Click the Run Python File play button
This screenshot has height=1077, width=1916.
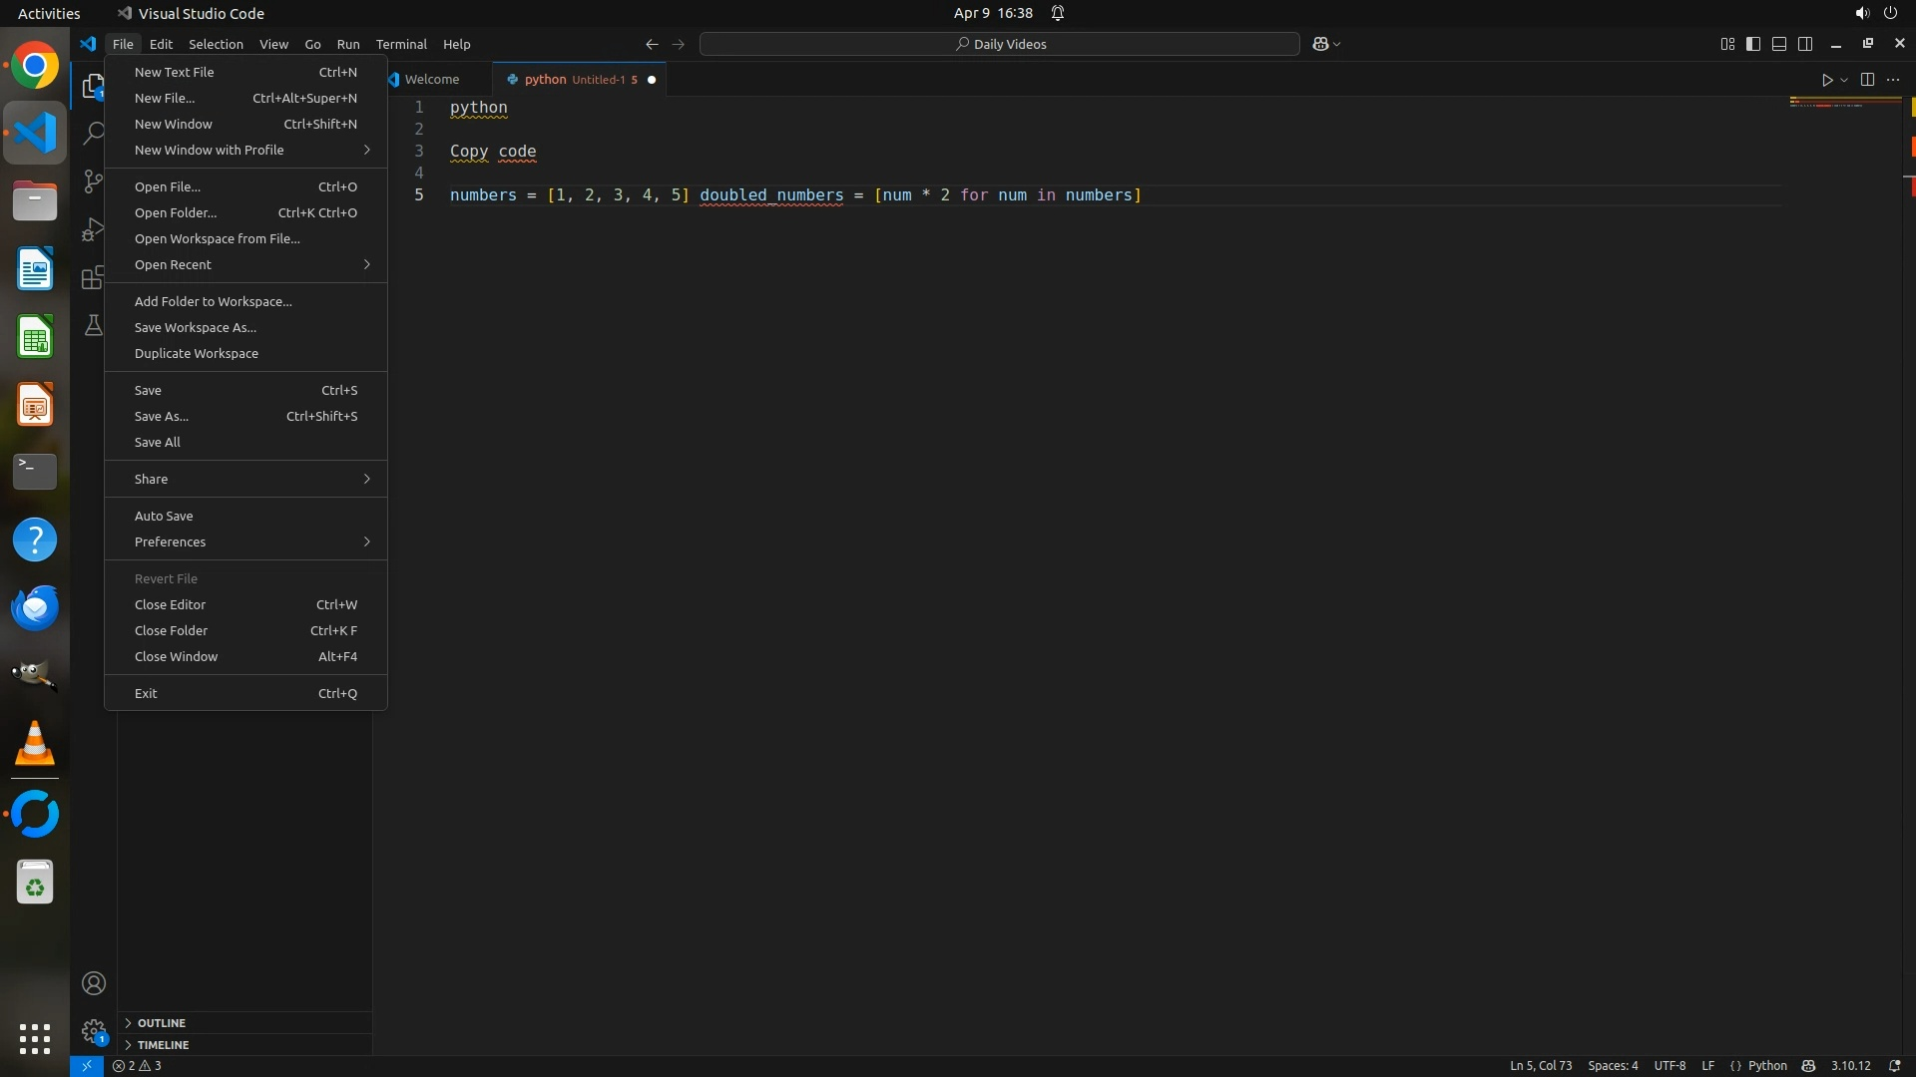tap(1826, 80)
